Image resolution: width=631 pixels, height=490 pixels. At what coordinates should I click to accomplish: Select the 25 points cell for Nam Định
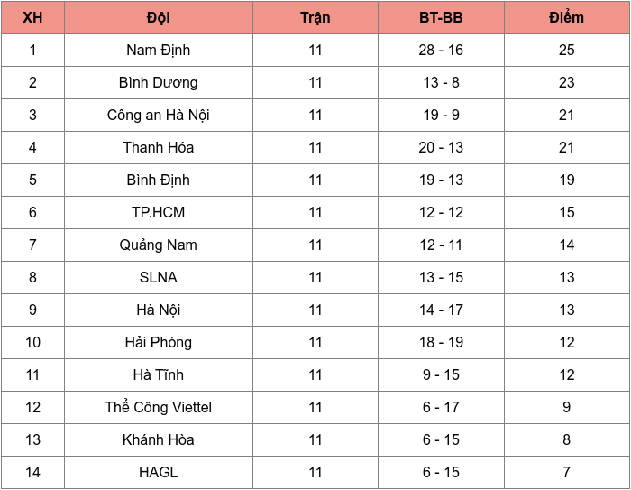[567, 50]
